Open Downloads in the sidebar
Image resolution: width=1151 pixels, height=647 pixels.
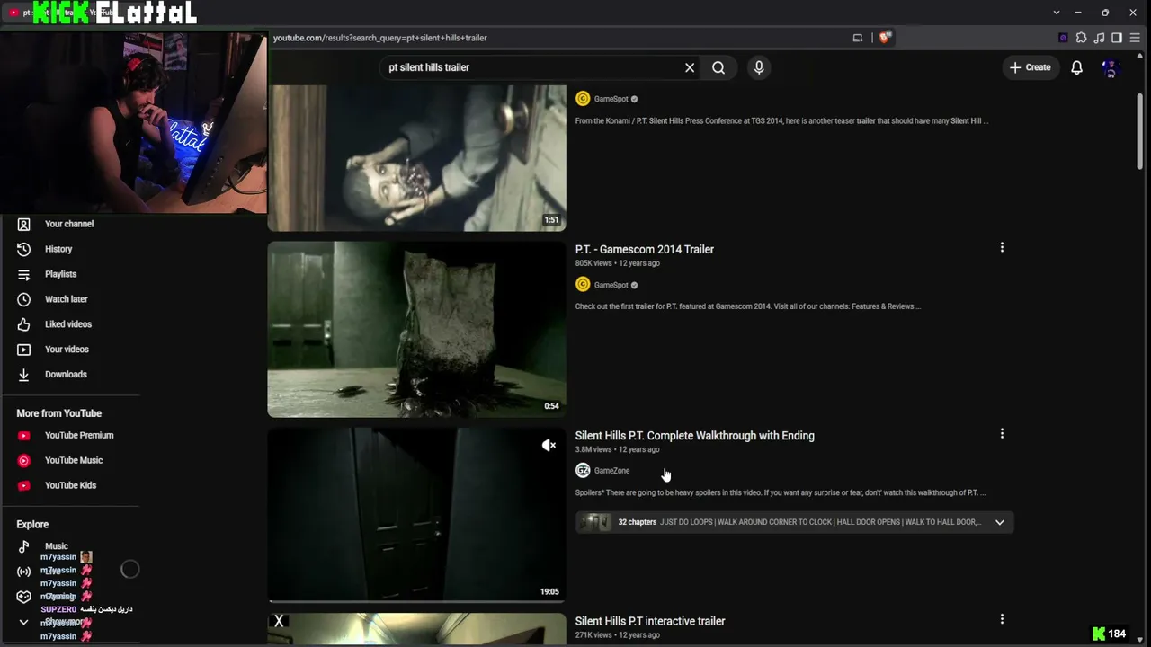[66, 375]
